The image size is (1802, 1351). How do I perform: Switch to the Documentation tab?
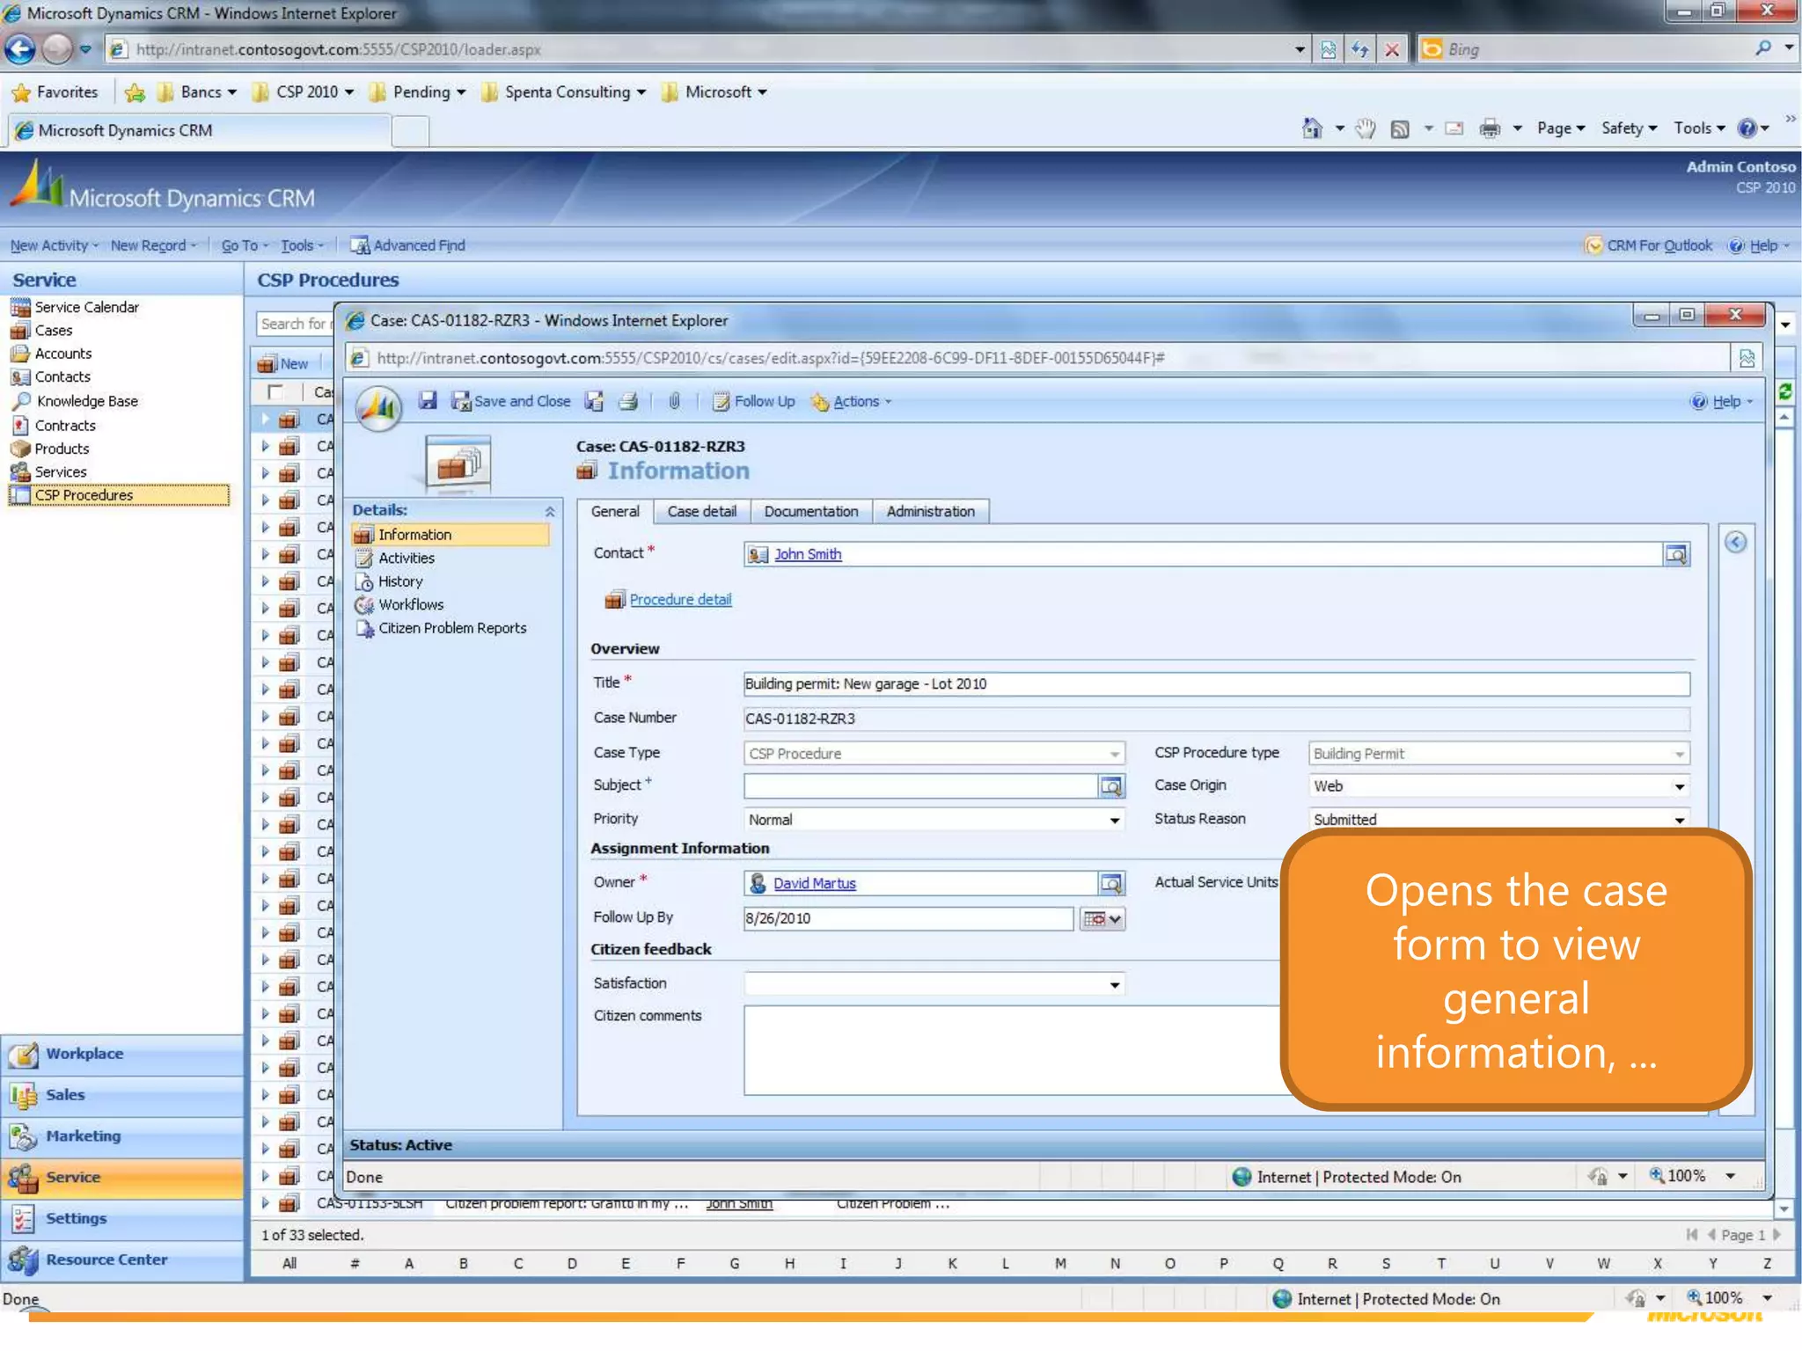pyautogui.click(x=810, y=511)
